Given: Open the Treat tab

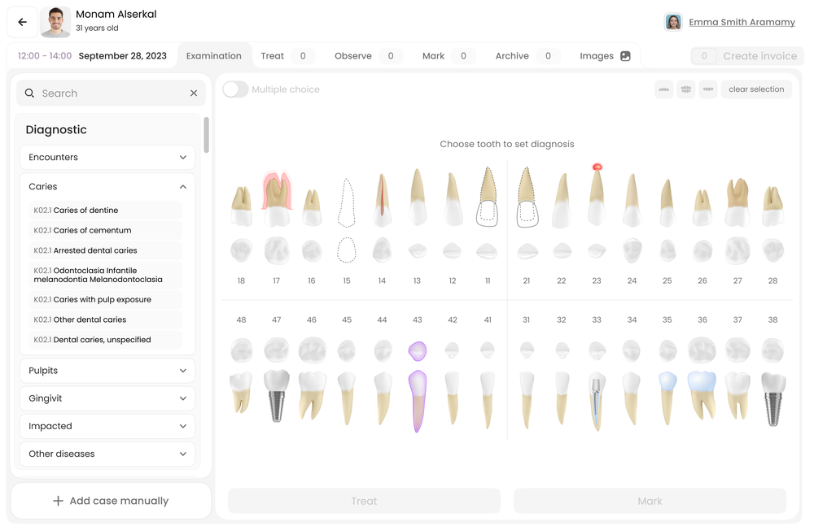Looking at the screenshot, I should 287,56.
